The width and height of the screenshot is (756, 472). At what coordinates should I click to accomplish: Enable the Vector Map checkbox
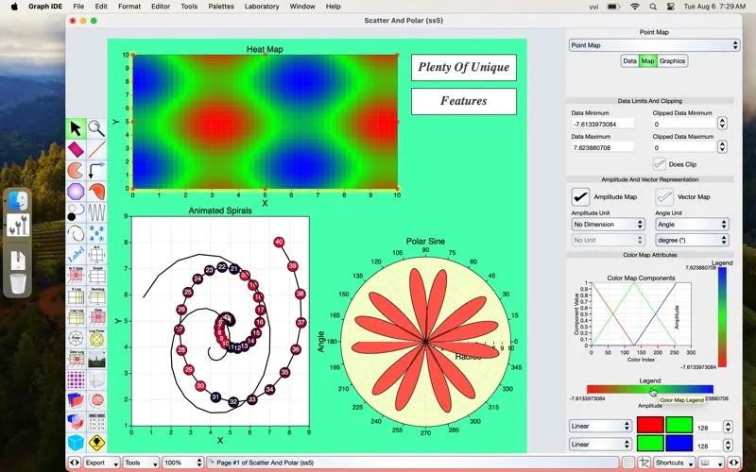point(665,196)
